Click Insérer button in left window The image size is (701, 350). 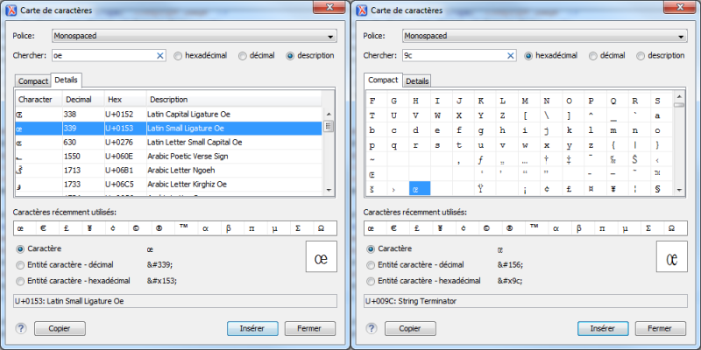tap(252, 329)
